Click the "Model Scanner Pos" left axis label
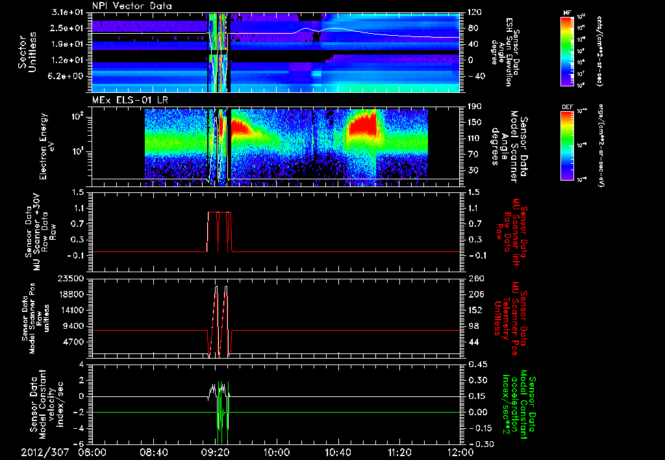 coord(36,318)
